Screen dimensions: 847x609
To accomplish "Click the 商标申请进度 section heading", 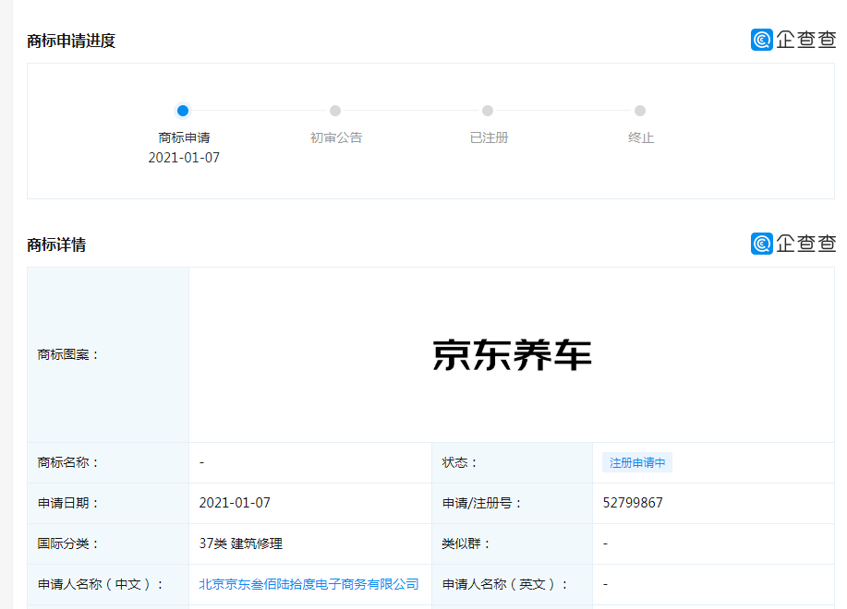I will [71, 41].
